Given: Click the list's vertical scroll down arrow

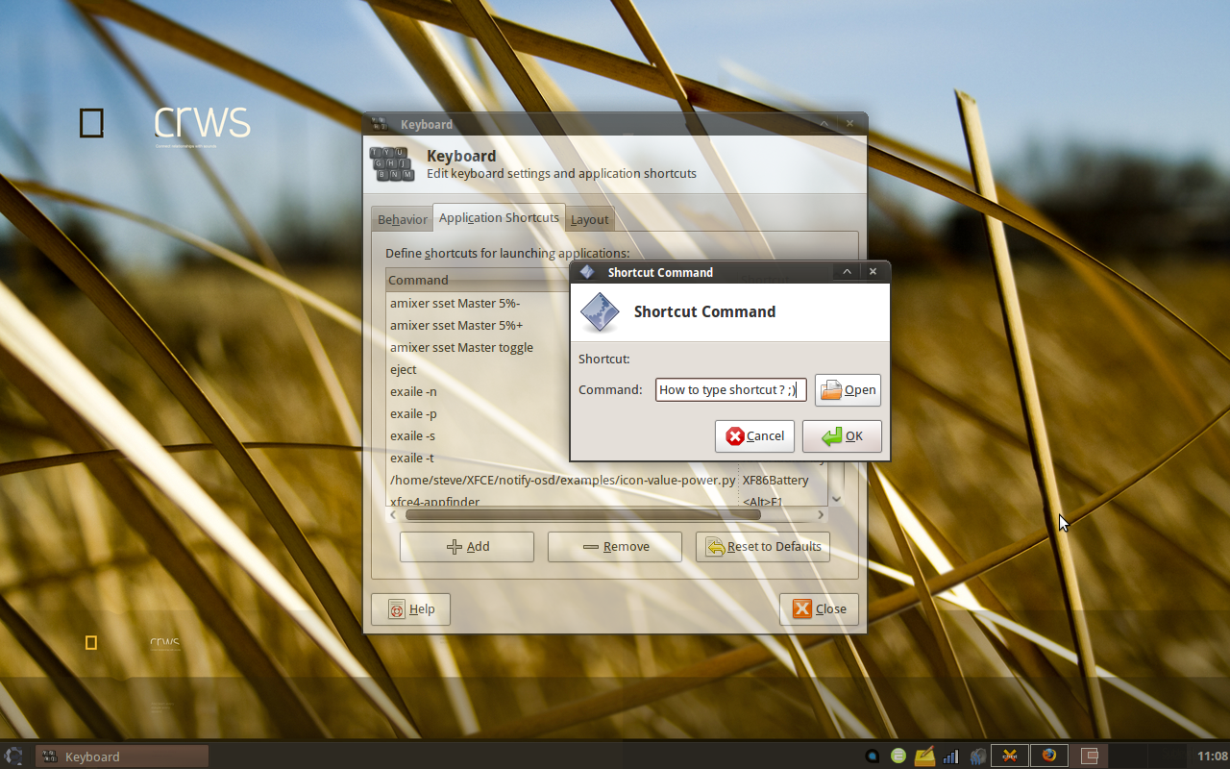Looking at the screenshot, I should (x=836, y=499).
